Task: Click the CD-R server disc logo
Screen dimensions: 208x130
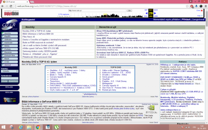Action: (10, 25)
